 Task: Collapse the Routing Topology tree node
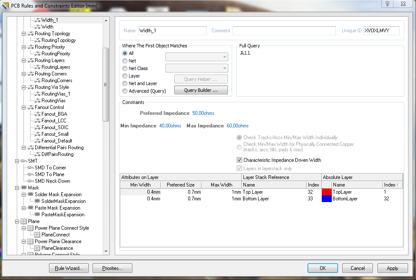coord(23,34)
